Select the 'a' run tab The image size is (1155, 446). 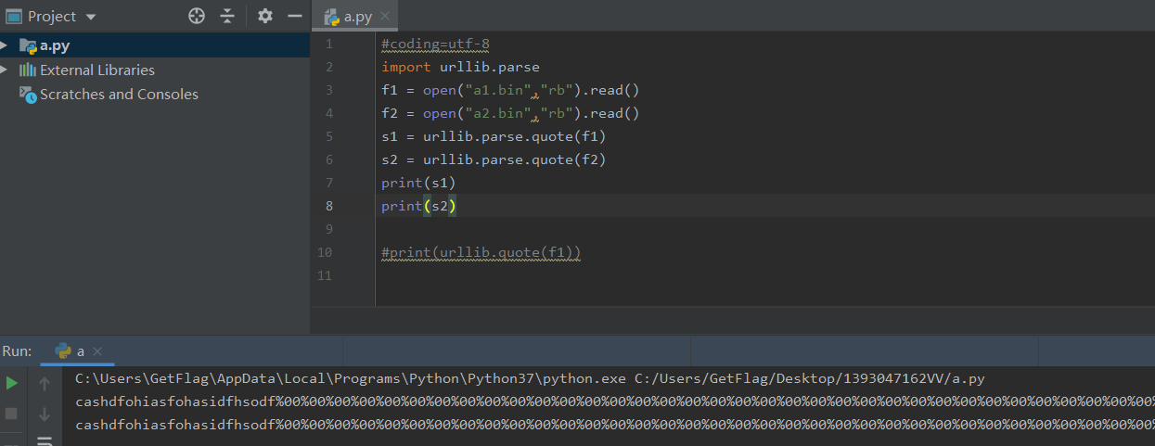coord(80,351)
